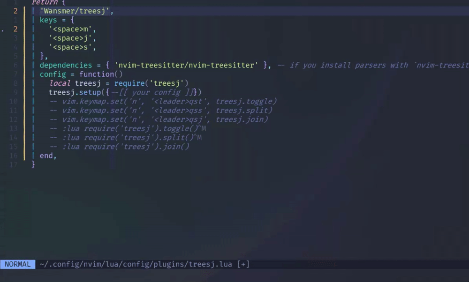Click the closing brace on last line
Screen dimensions: 469x282
coord(33,164)
